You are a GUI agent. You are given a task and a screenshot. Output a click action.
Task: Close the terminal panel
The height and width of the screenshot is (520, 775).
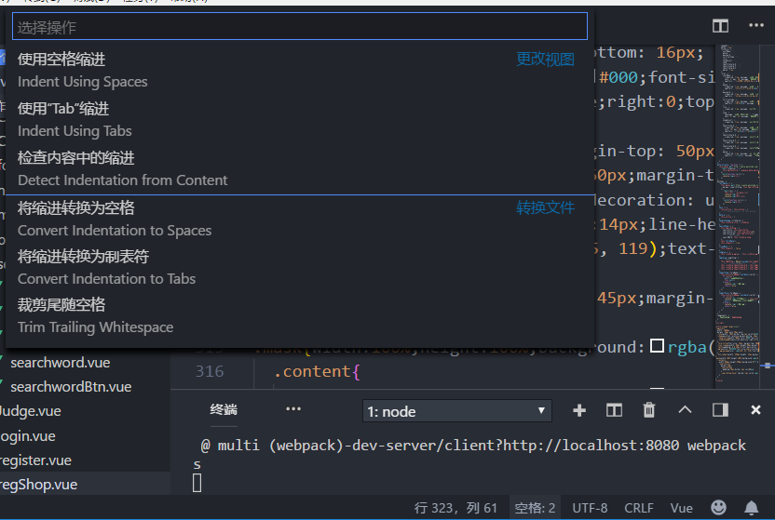coord(755,410)
